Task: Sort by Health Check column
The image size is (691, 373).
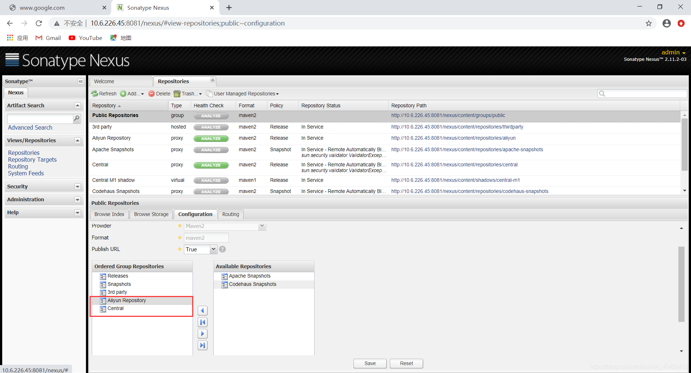Action: (x=213, y=105)
